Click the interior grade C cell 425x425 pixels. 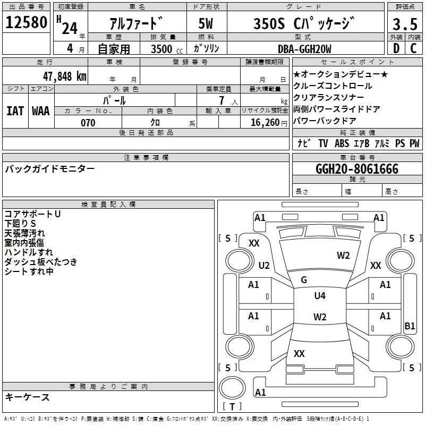pyautogui.click(x=413, y=48)
